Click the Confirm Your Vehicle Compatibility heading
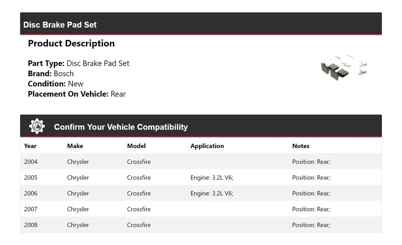The image size is (402, 245). (121, 127)
